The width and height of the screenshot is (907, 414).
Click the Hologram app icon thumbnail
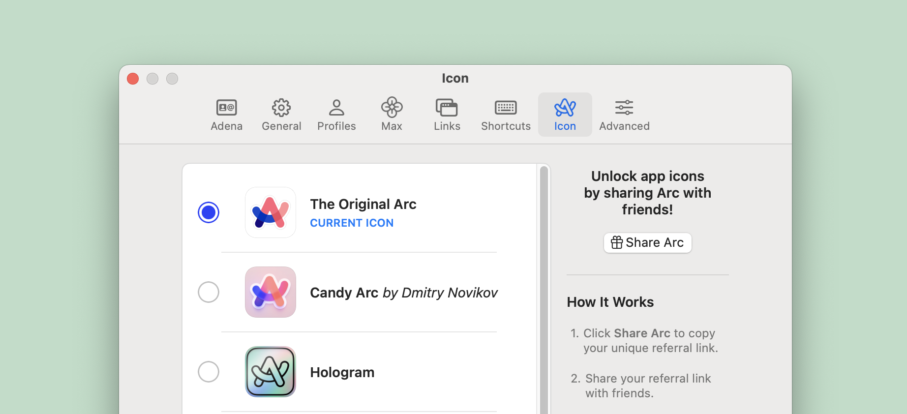pyautogui.click(x=271, y=372)
